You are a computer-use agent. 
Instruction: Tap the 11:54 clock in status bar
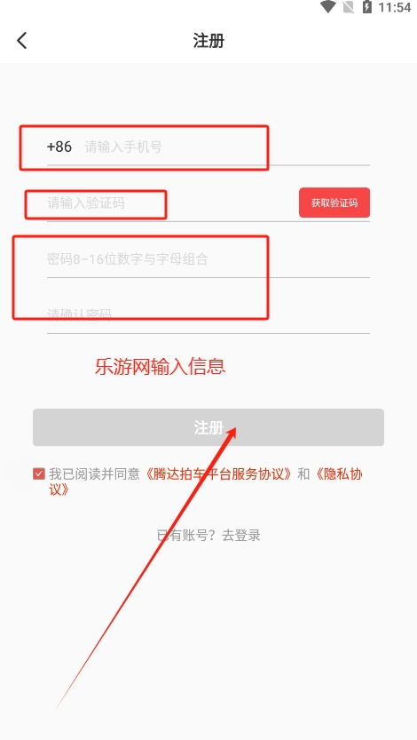395,7
